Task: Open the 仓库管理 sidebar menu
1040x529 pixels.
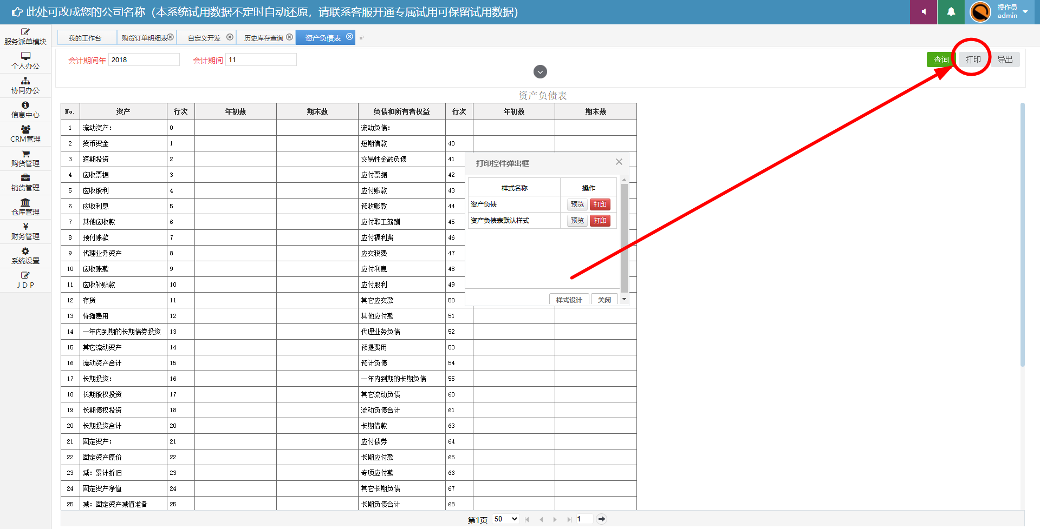Action: [25, 207]
